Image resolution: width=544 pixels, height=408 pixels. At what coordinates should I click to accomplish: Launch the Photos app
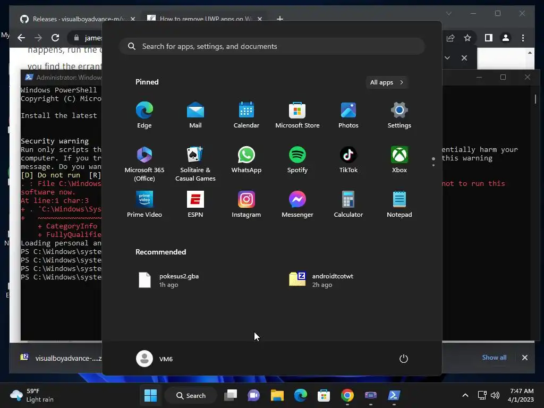coord(348,115)
